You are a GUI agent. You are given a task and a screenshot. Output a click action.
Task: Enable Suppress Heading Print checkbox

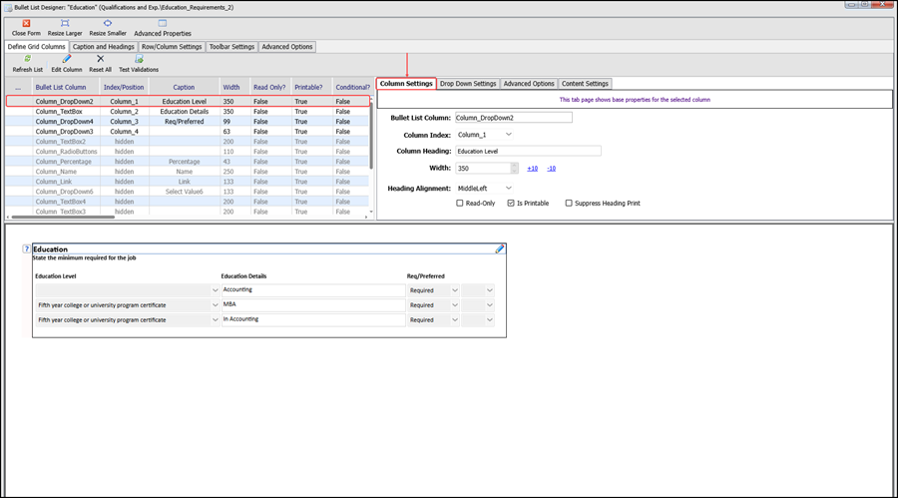(569, 203)
